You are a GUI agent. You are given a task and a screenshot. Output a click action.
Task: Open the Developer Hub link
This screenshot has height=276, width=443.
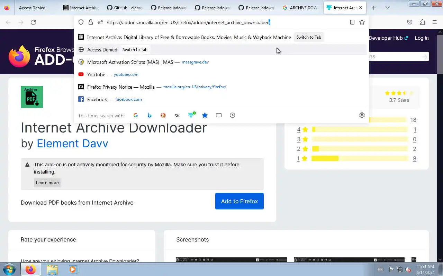388,38
